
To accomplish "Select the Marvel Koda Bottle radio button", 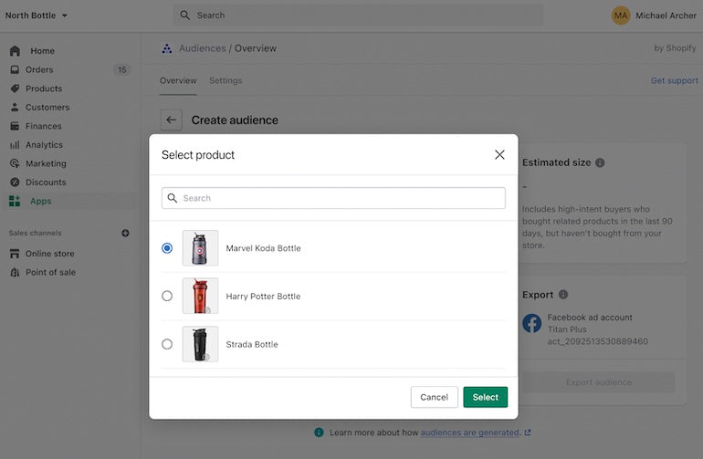I will (x=167, y=248).
